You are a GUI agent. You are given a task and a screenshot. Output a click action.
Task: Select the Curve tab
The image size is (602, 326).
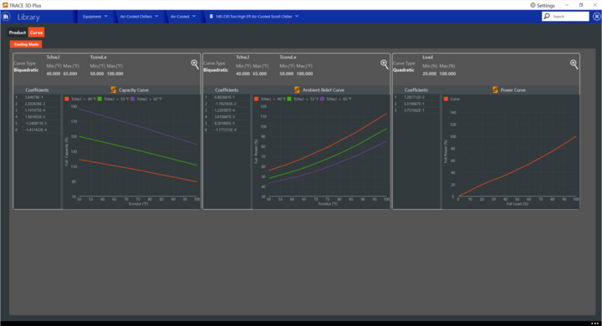click(36, 33)
